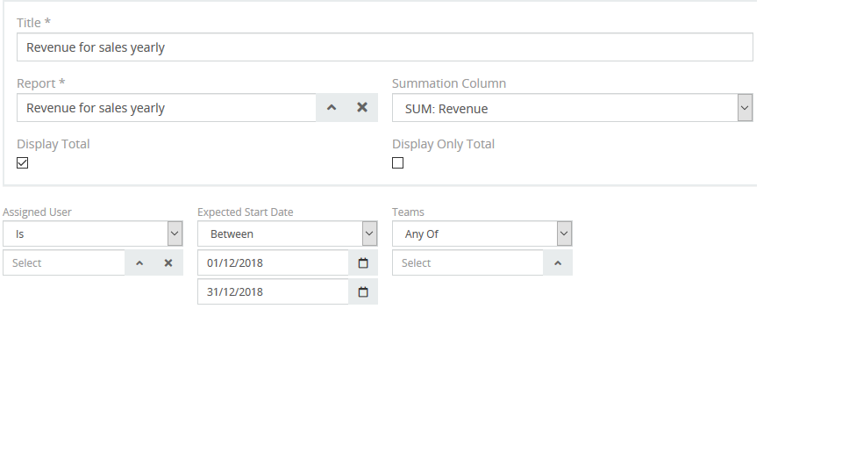Open calendar for the 31/12/2018 date
This screenshot has width=842, height=474.
[x=363, y=292]
